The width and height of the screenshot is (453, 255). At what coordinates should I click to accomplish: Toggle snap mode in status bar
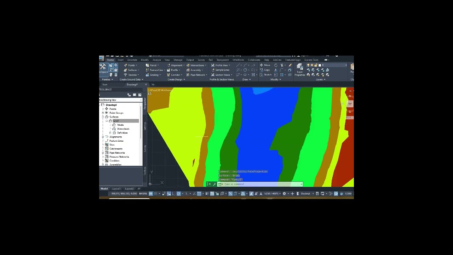pos(156,194)
